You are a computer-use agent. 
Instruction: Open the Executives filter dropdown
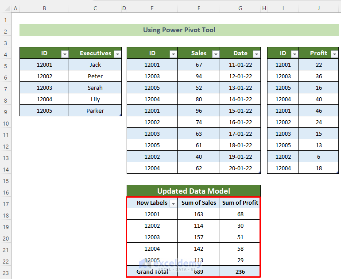click(117, 54)
